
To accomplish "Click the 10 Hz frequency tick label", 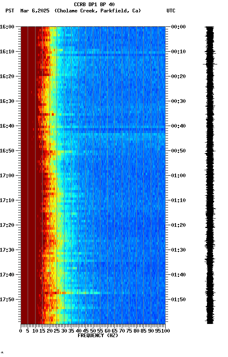I will pyautogui.click(x=35, y=331).
